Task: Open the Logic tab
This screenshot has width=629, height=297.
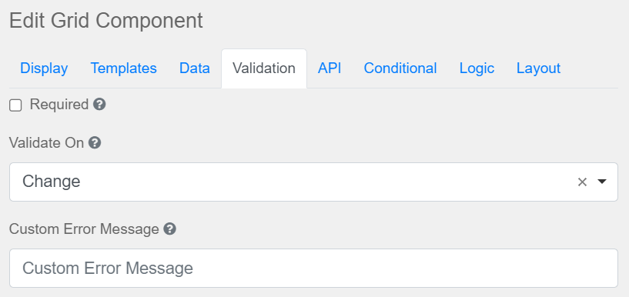Action: [477, 68]
